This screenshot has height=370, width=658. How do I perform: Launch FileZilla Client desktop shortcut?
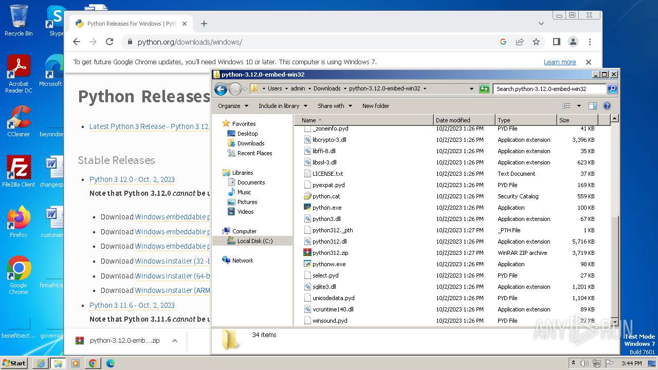[x=19, y=172]
